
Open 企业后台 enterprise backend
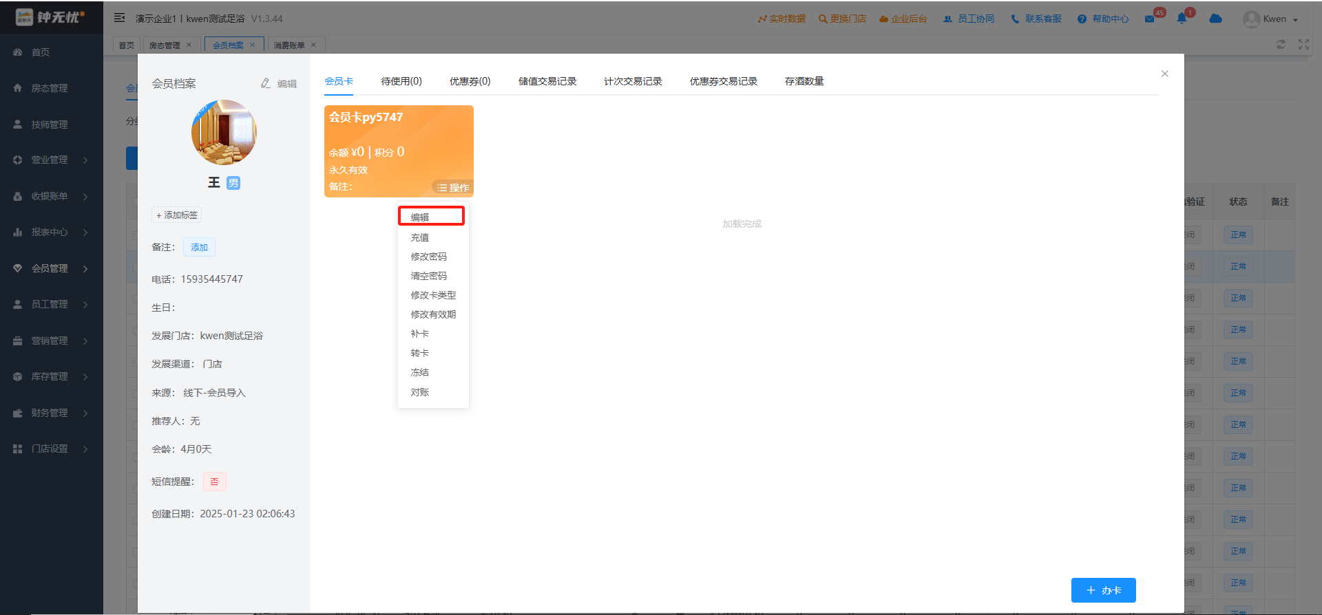click(x=903, y=19)
